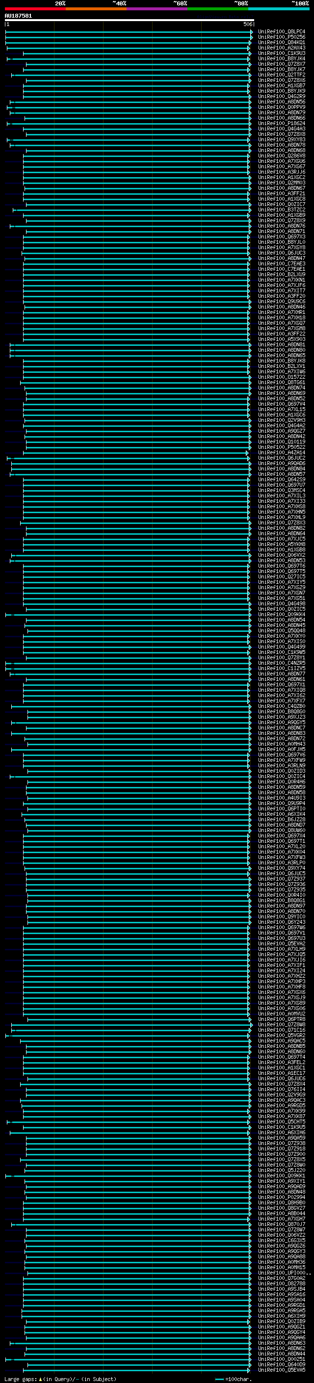Select the UniRef100_C1K9W5 label
The width and height of the screenshot is (314, 1383).
pos(282,652)
